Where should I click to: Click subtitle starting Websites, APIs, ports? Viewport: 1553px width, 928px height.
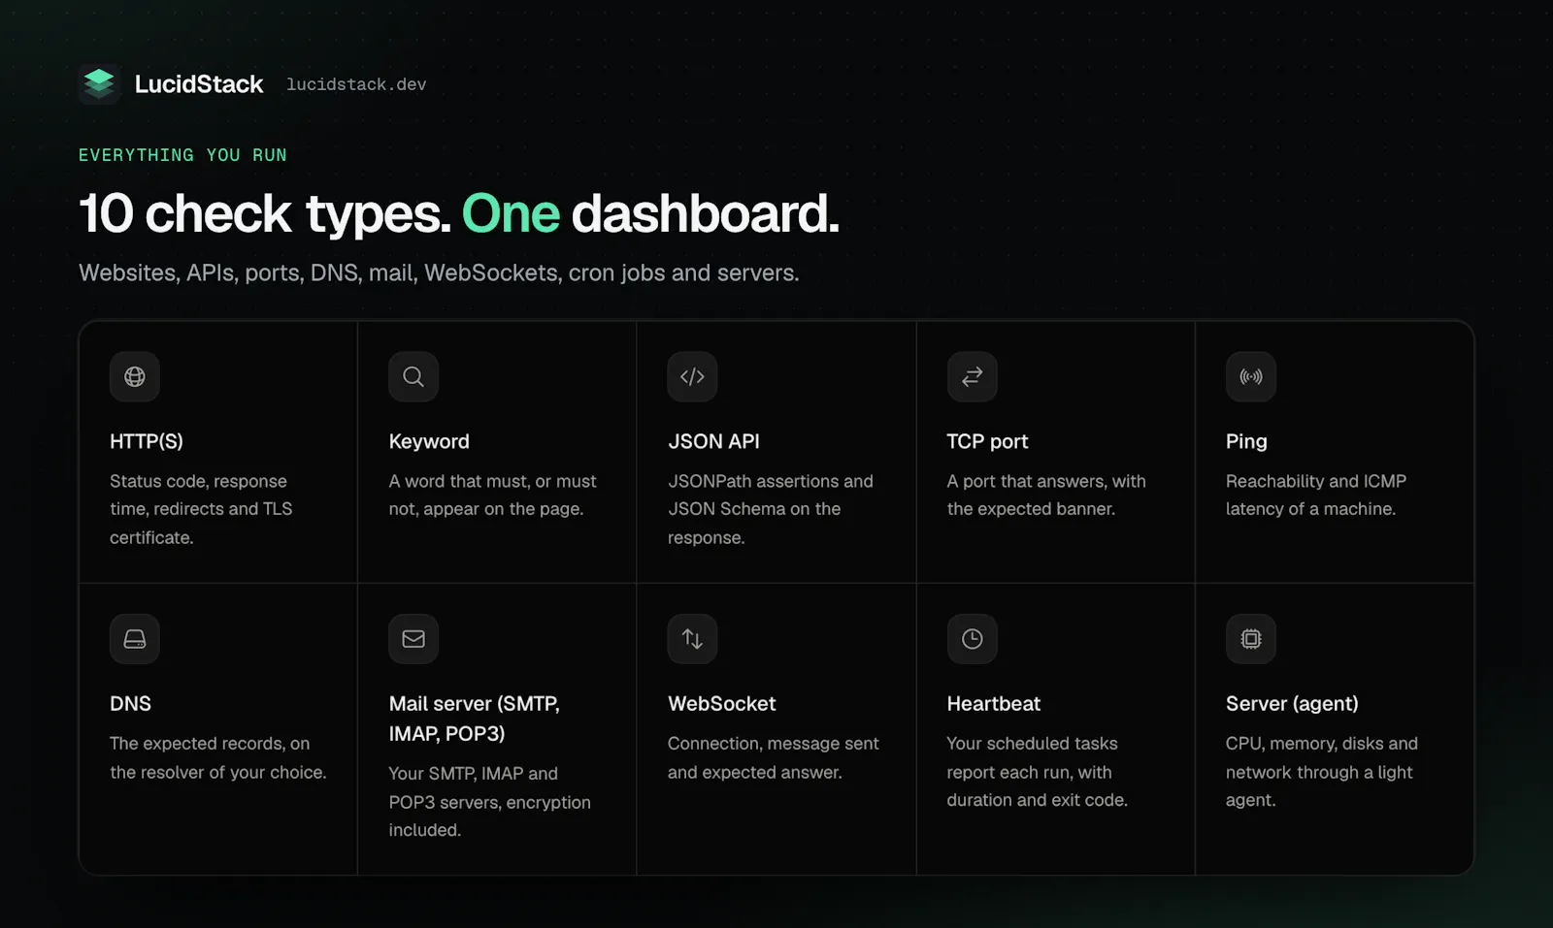439,273
